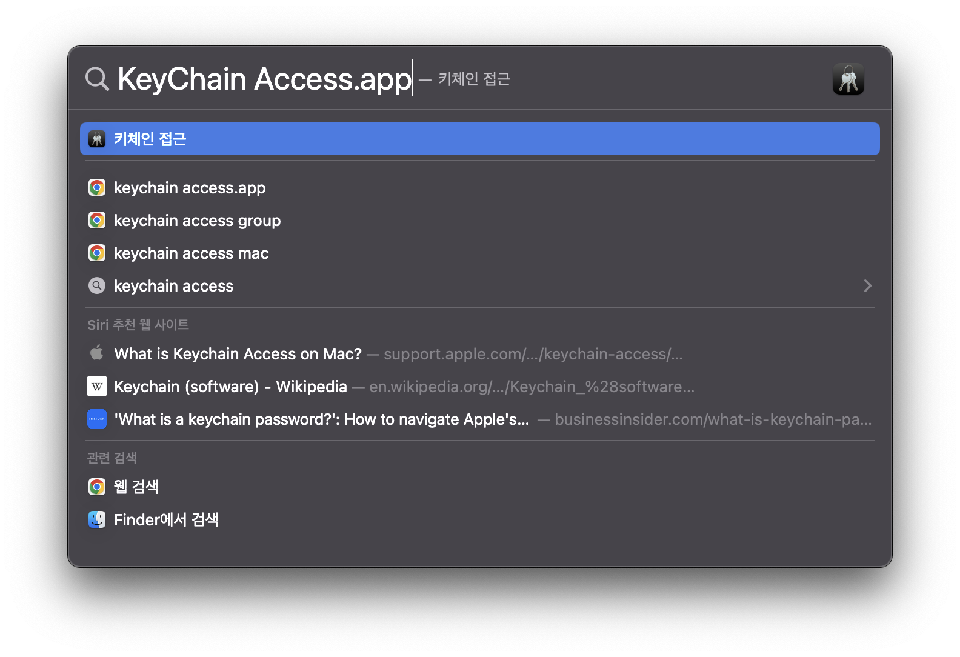Open the 'Keychain (software) - Wikipedia' link

(230, 386)
